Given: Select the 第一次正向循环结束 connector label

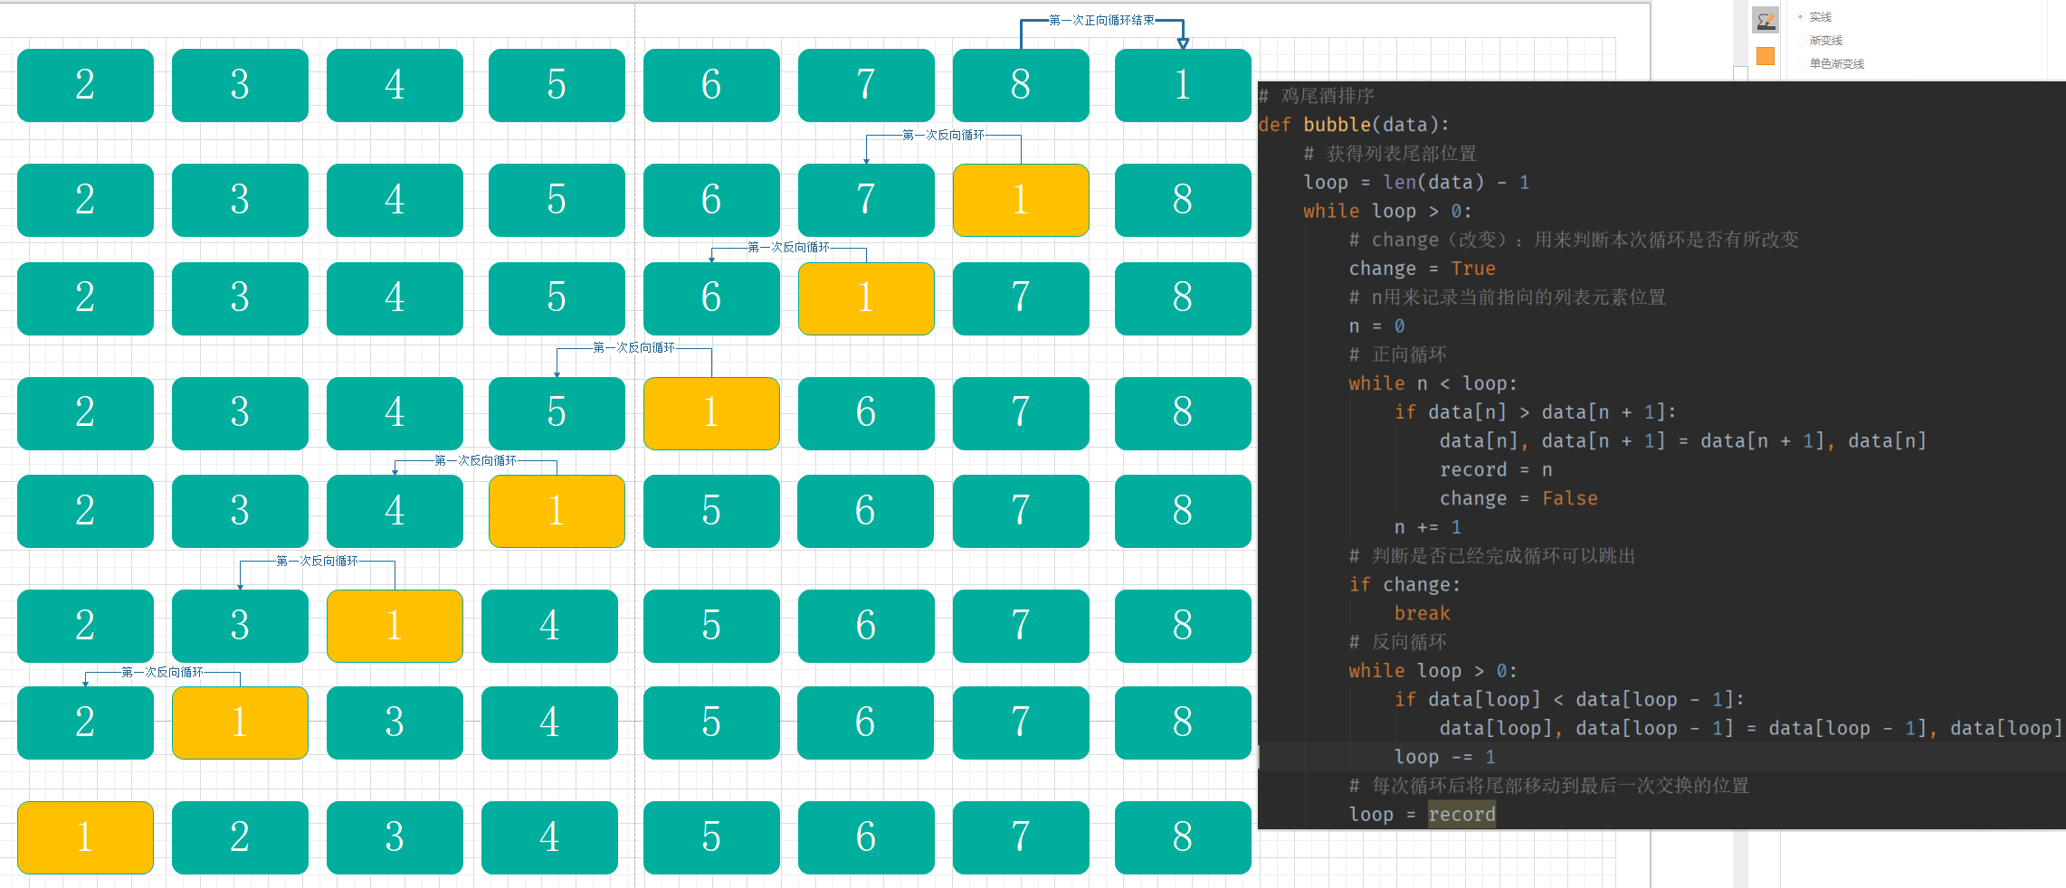Looking at the screenshot, I should click(x=1101, y=20).
